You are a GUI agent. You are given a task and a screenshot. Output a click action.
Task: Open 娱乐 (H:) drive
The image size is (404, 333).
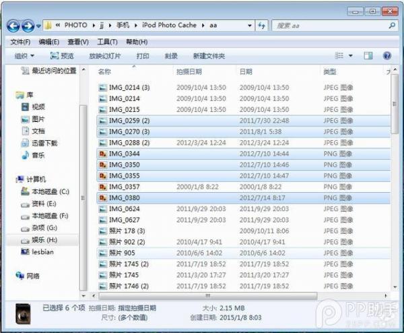(x=39, y=240)
